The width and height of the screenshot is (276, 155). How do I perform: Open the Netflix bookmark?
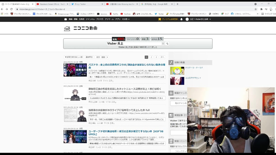point(114,14)
